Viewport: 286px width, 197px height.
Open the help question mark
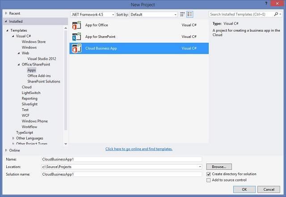(266, 4)
